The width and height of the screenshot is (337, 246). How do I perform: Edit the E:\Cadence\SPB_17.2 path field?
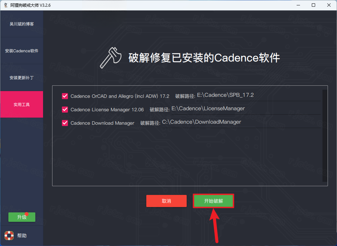259,95
